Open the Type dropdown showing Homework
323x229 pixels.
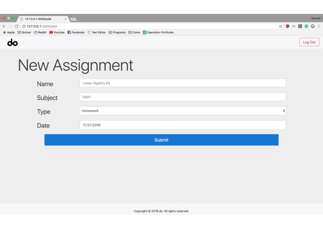183,111
